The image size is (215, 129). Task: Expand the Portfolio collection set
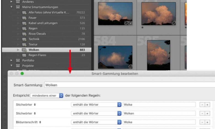click(12, 60)
